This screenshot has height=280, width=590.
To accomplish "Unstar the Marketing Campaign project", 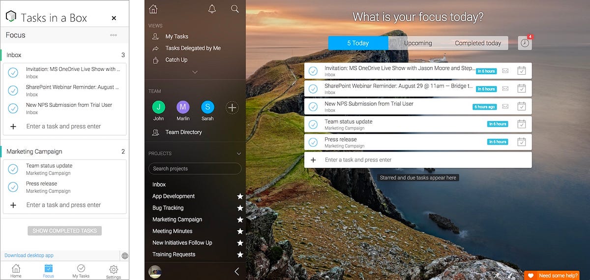I will 240,219.
